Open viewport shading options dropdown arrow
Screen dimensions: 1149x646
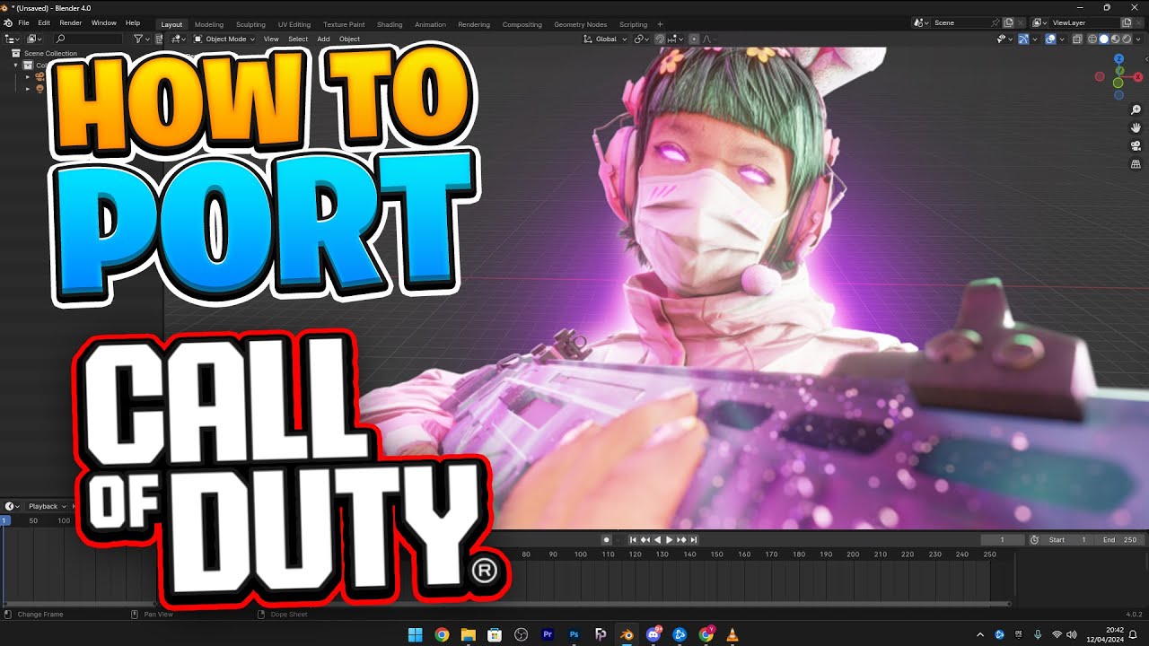(x=1139, y=39)
